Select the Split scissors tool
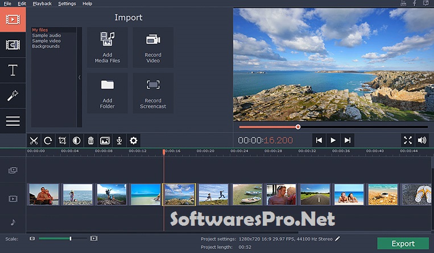 pos(34,140)
